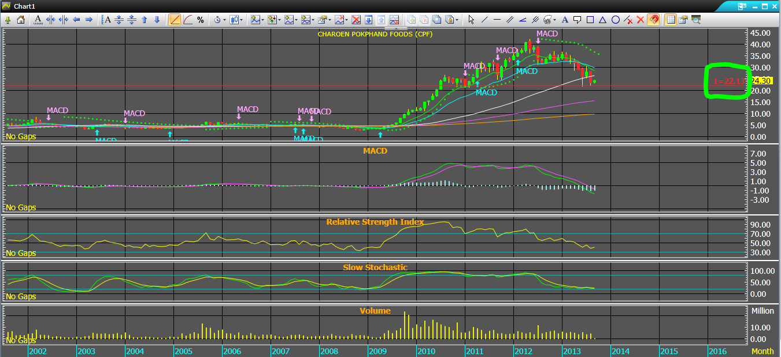Click the home icon in the toolbar
781x357 pixels.
[x=21, y=20]
